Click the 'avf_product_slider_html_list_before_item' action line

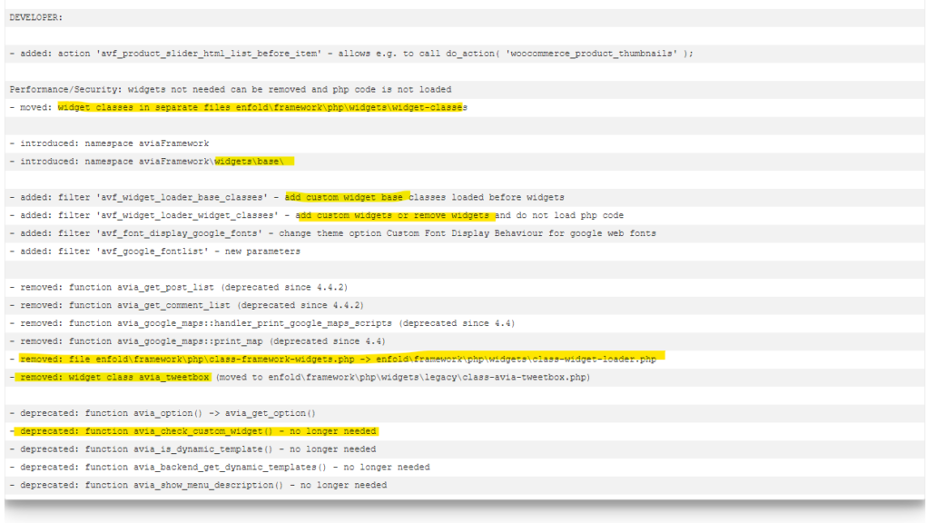pyautogui.click(x=351, y=54)
